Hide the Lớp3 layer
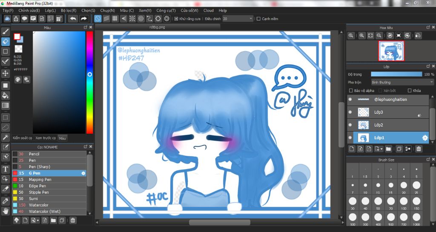Screen dimensions: 436x232 350,112
